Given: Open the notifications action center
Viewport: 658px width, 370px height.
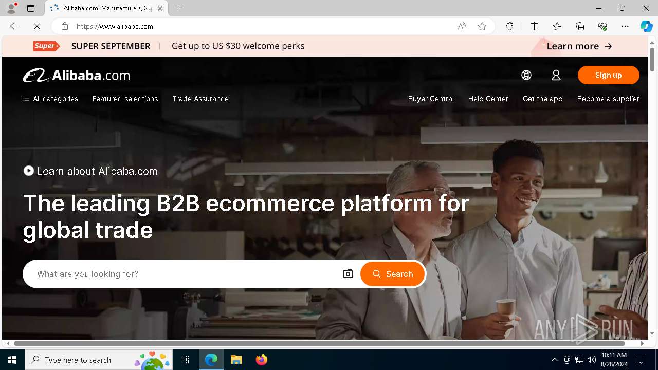Looking at the screenshot, I should coord(641,360).
